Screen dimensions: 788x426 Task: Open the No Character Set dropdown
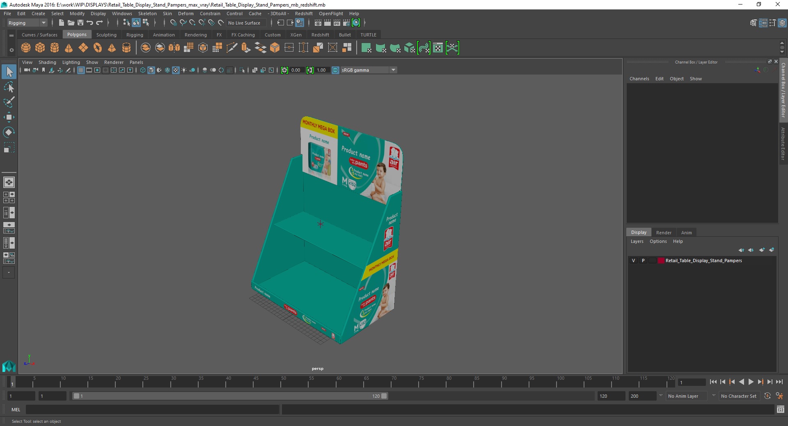739,396
